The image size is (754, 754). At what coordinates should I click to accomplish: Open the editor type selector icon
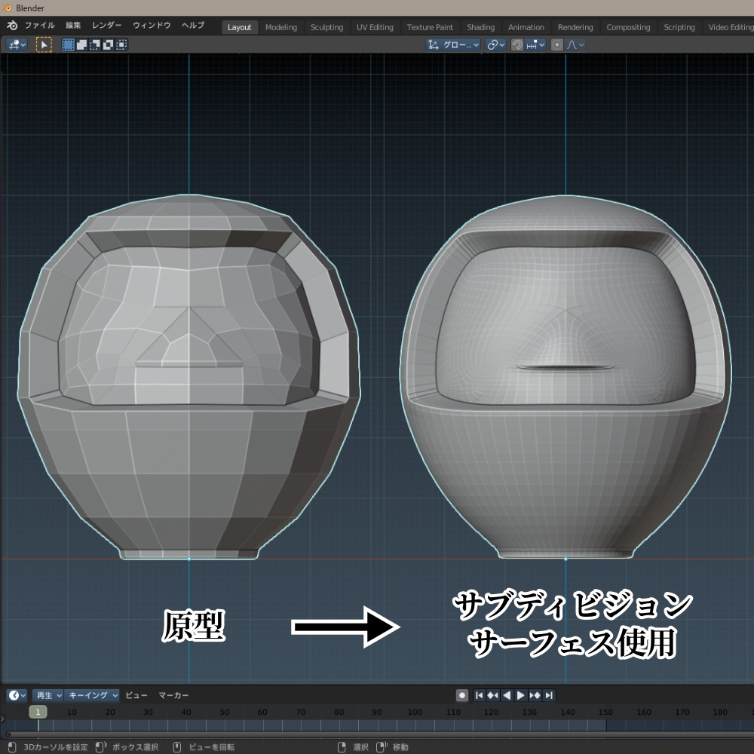[15, 44]
